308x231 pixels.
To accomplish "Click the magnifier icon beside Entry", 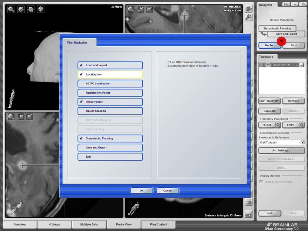I will coord(302,125).
